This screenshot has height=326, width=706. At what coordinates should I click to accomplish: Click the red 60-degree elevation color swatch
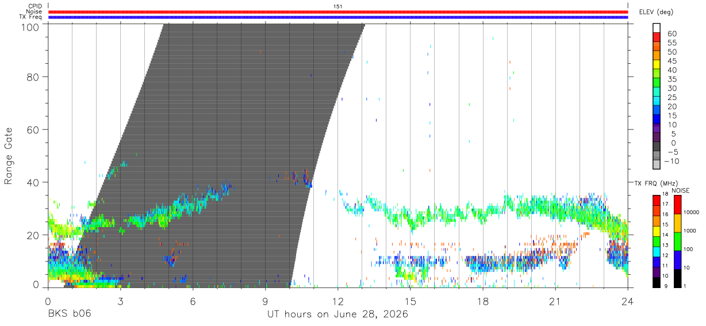pyautogui.click(x=656, y=37)
